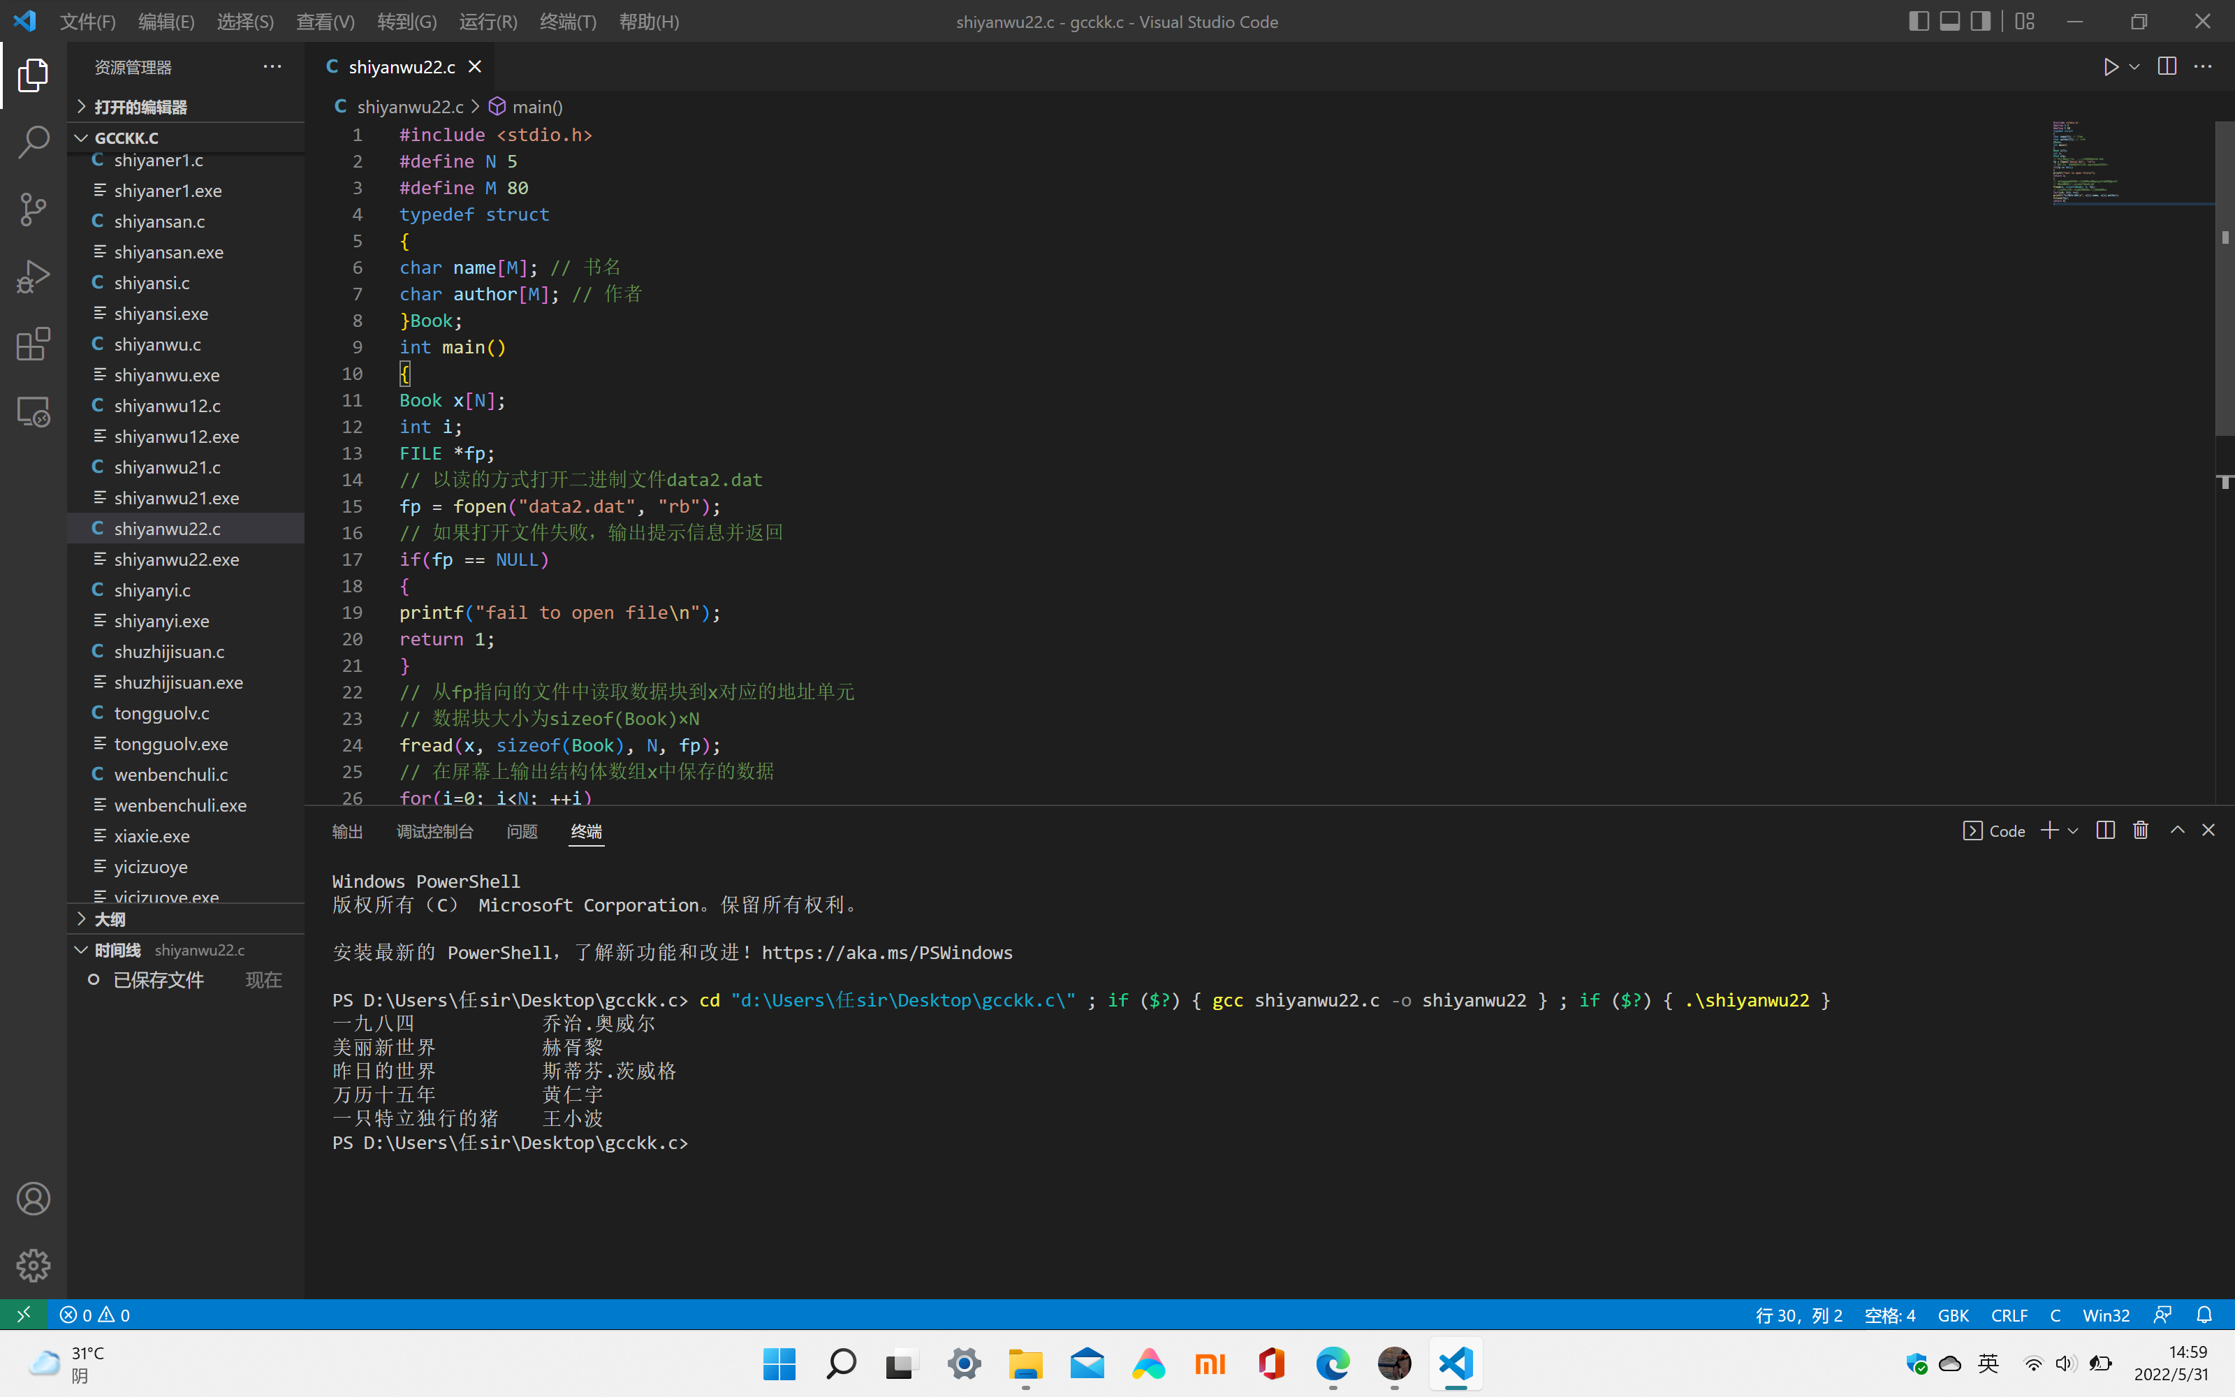Show errors and warnings in status bar
The image size is (2235, 1397).
(x=95, y=1314)
